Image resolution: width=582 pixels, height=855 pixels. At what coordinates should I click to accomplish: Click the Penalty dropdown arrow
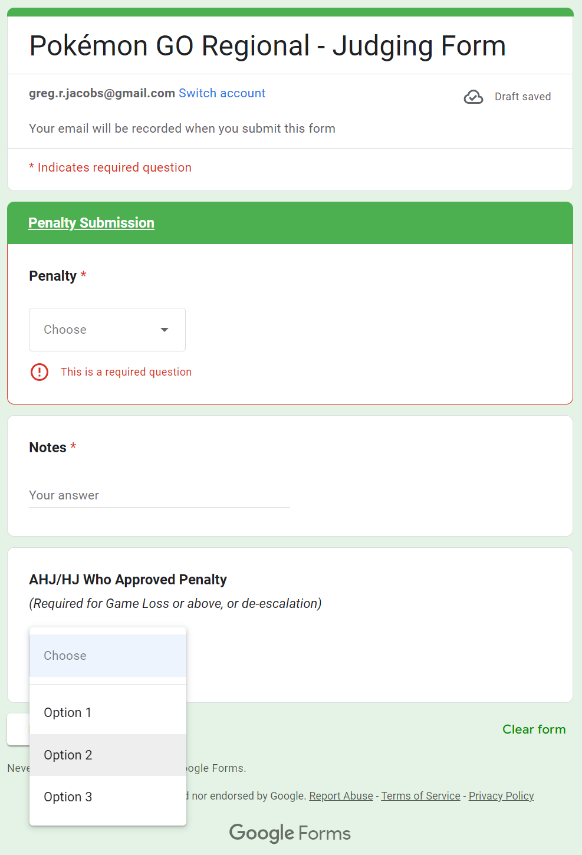tap(165, 330)
